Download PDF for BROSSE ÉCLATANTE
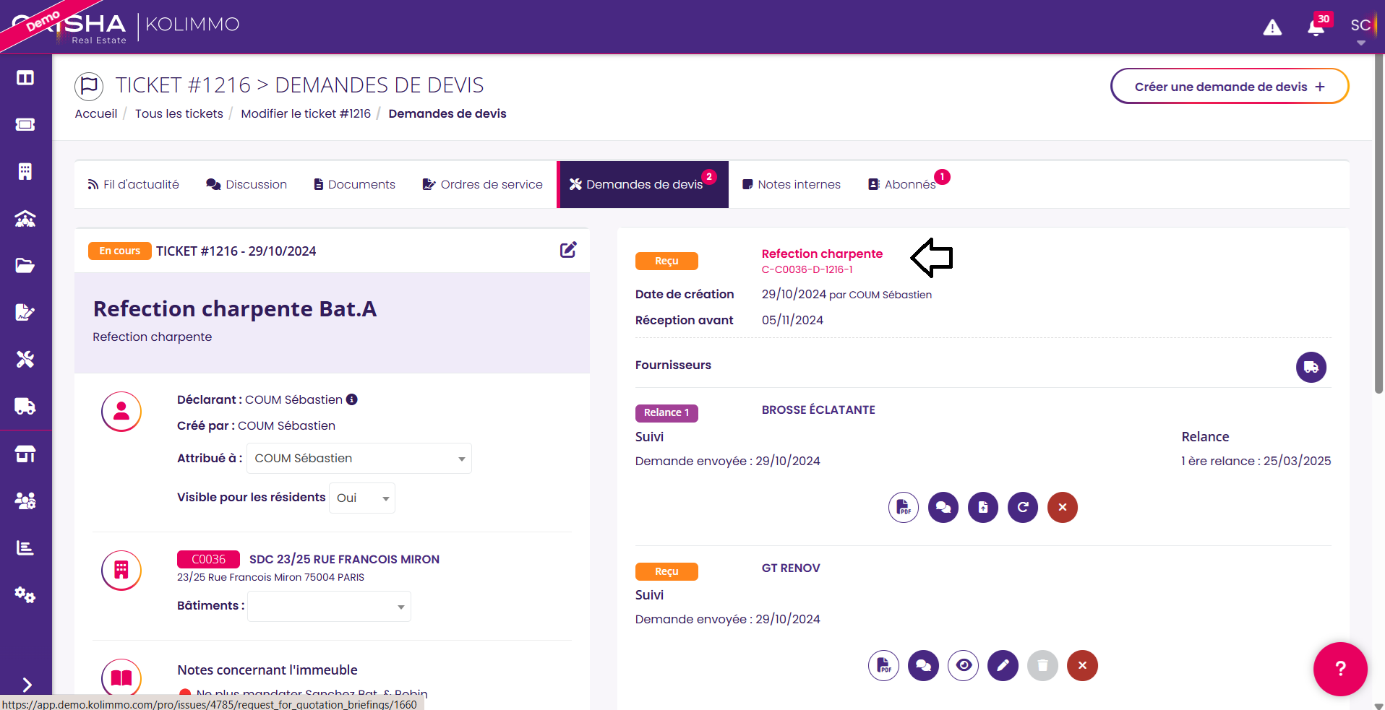1385x710 pixels. (x=904, y=507)
